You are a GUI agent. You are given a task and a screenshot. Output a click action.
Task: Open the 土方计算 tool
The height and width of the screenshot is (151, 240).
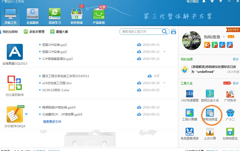pyautogui.click(x=210, y=134)
